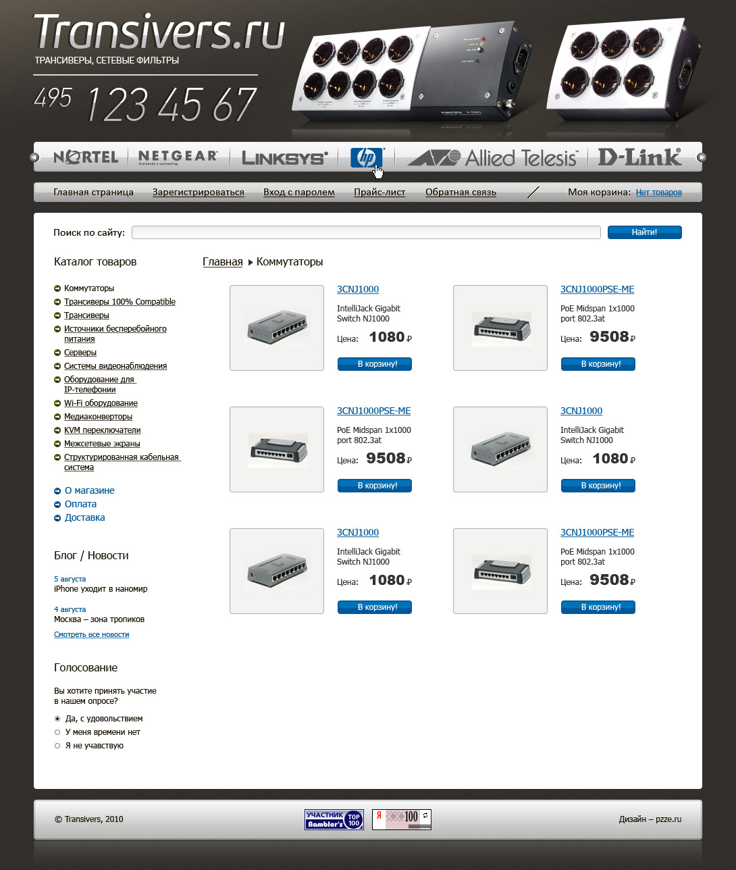Click the site search input field

coord(366,232)
